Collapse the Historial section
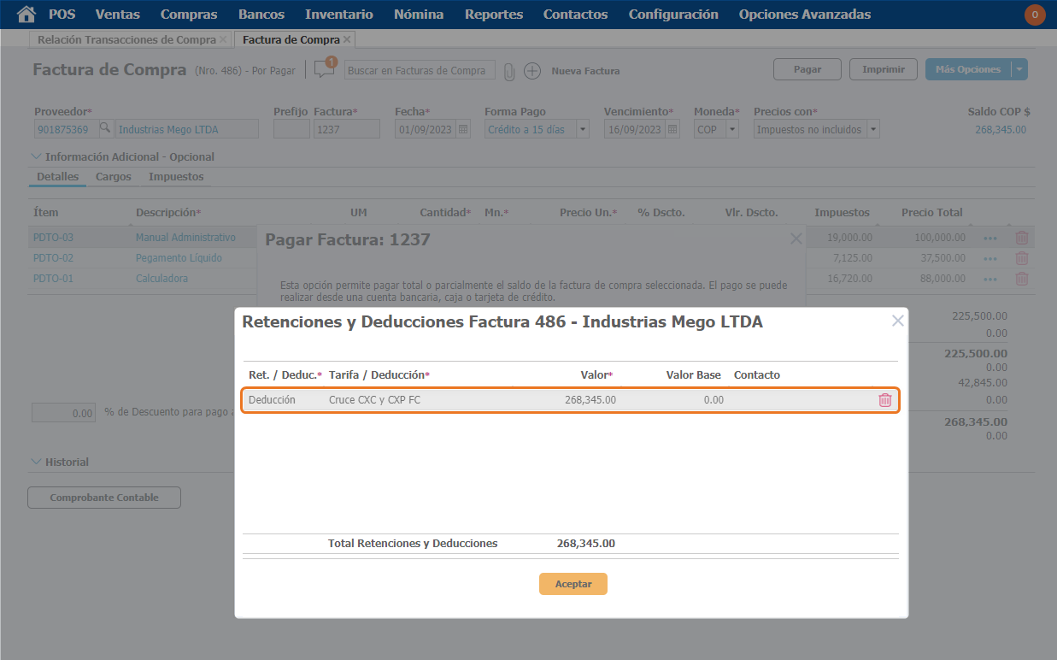 pyautogui.click(x=36, y=462)
